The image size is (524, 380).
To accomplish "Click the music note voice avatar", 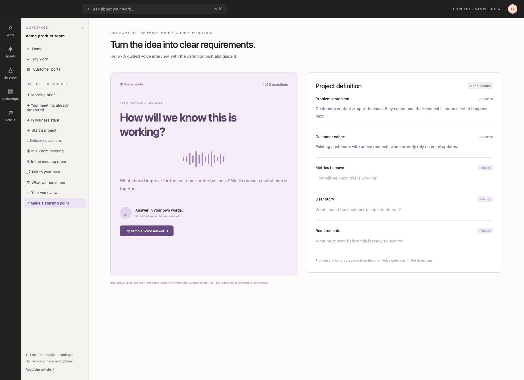I will click(126, 213).
